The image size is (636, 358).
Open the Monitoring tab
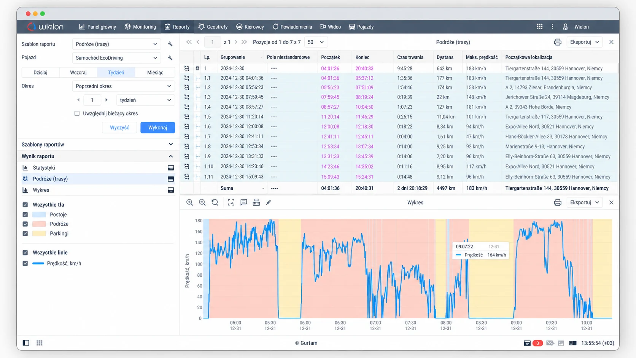pyautogui.click(x=140, y=27)
